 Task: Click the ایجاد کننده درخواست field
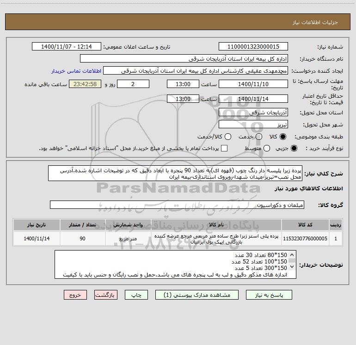point(196,71)
